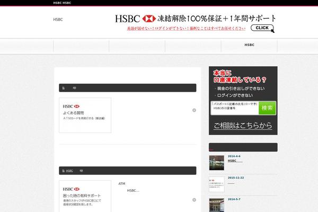This screenshot has width=318, height=212.
Task: Click the ATM text in second post excerpt
Action: (122, 183)
